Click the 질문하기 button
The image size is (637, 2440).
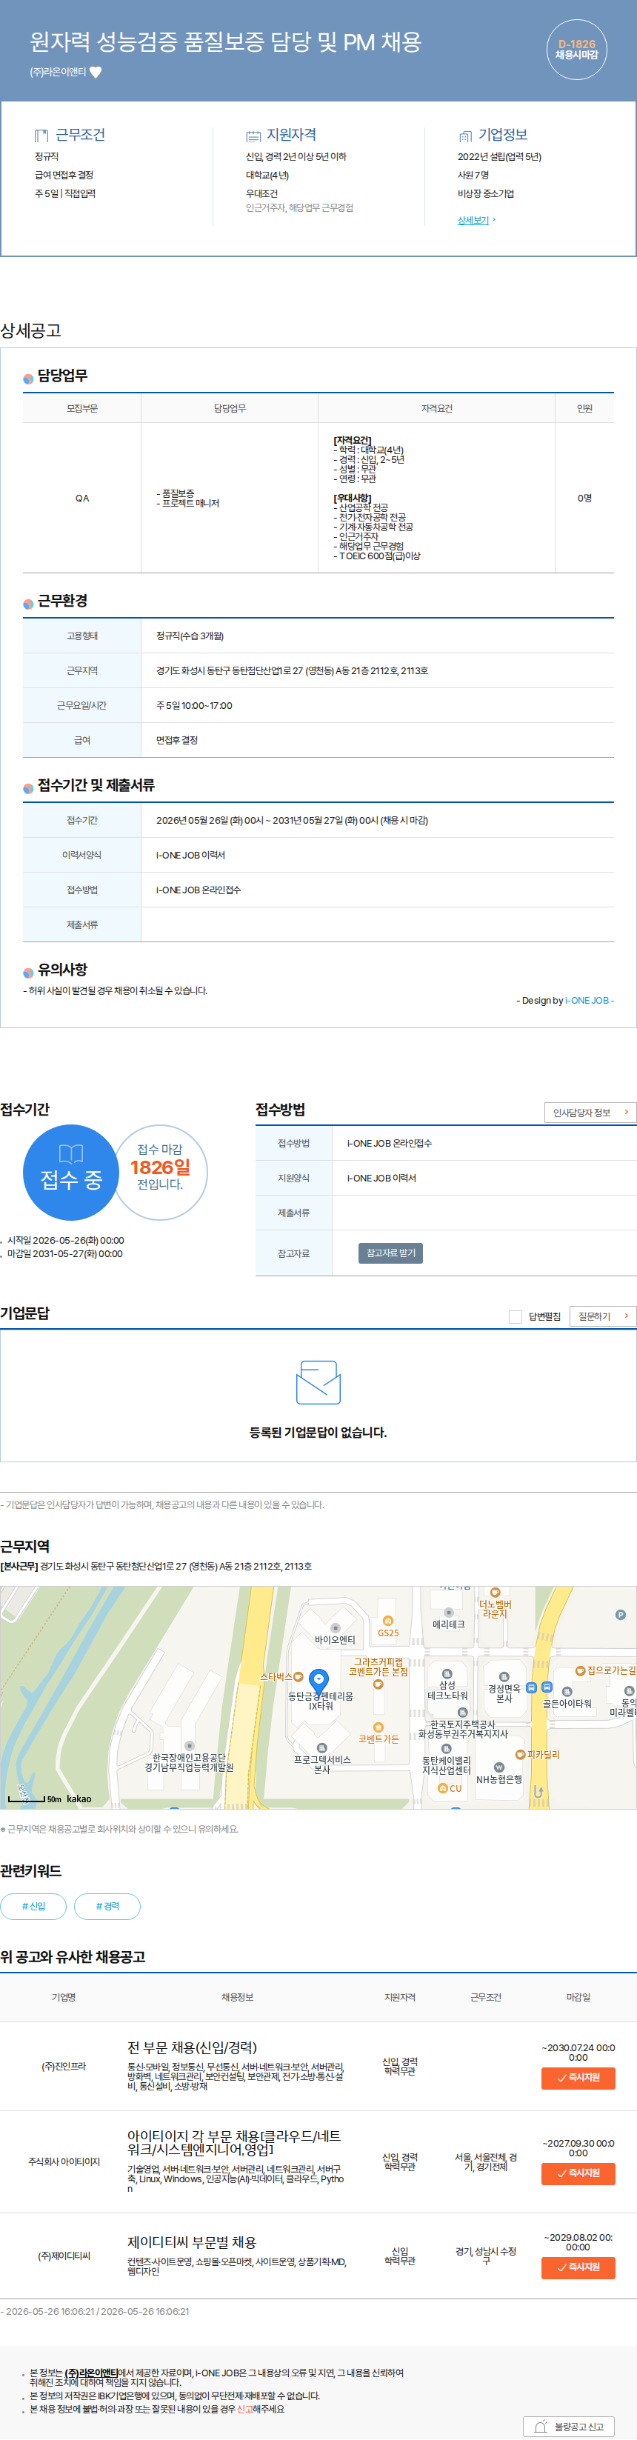pos(603,1316)
